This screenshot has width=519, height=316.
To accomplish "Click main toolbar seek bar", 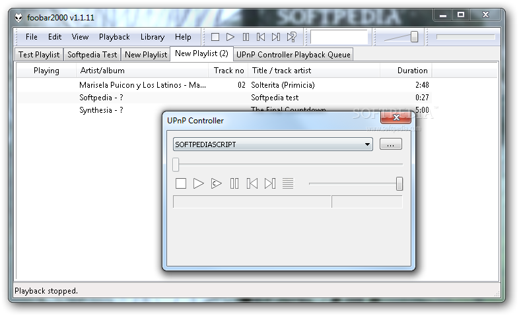I will [466, 37].
